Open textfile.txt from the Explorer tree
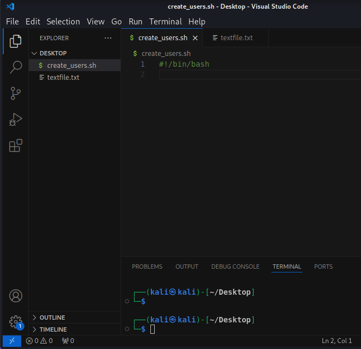The height and width of the screenshot is (349, 361). pos(74,78)
